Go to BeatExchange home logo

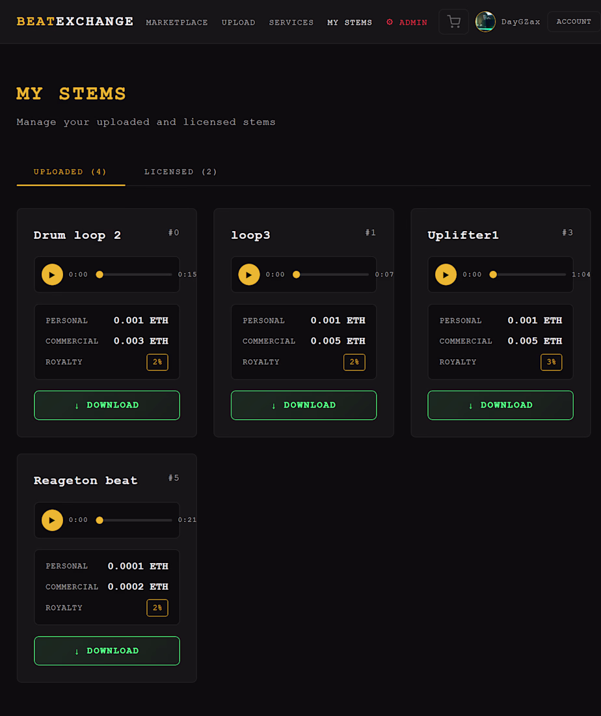pos(75,21)
